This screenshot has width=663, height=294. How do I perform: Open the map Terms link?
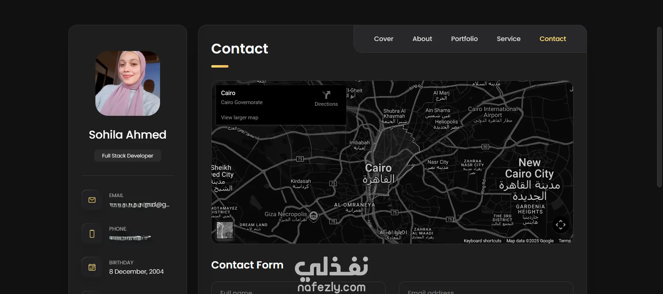pos(564,241)
